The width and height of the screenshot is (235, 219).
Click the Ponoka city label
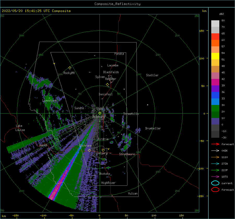pyautogui.click(x=119, y=54)
